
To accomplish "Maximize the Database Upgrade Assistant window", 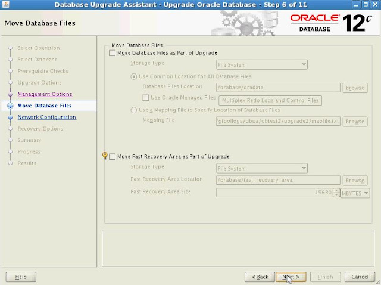I will 366,4.
